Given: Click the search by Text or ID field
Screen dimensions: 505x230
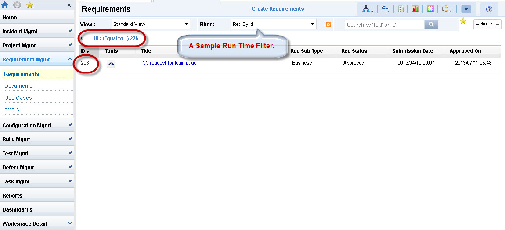Looking at the screenshot, I should 385,25.
